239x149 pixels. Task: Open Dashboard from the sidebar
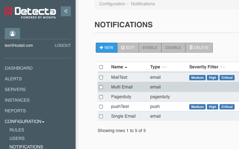19,68
